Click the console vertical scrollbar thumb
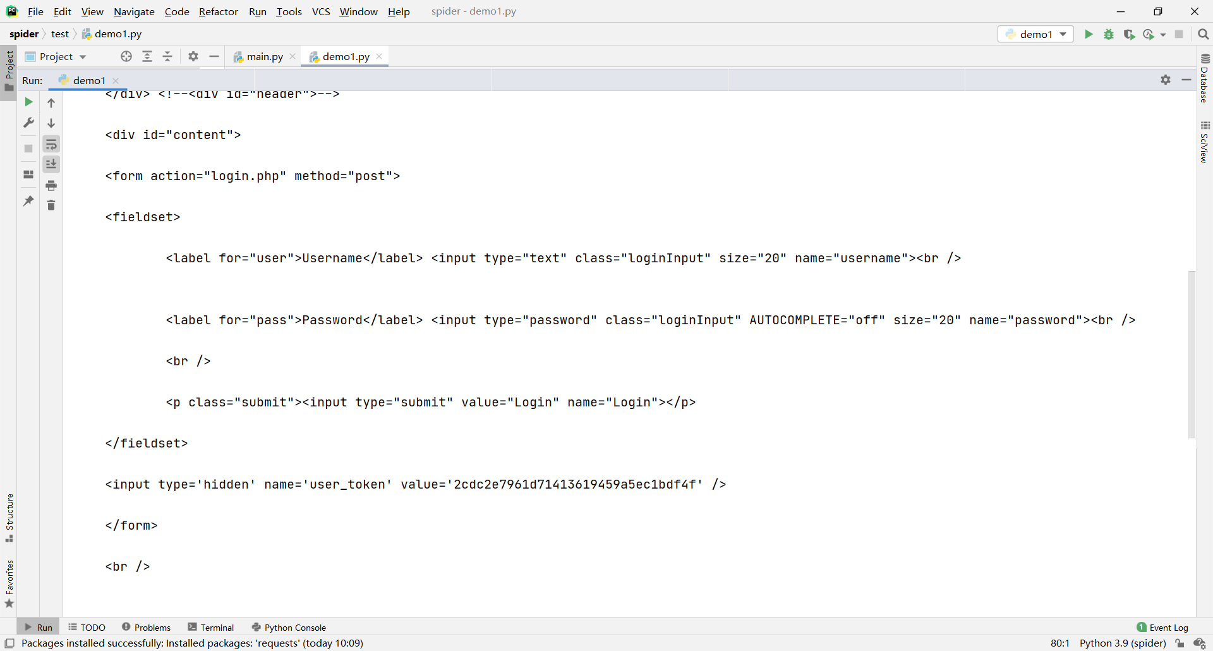Screen dimensions: 1213x651 click(x=1192, y=355)
